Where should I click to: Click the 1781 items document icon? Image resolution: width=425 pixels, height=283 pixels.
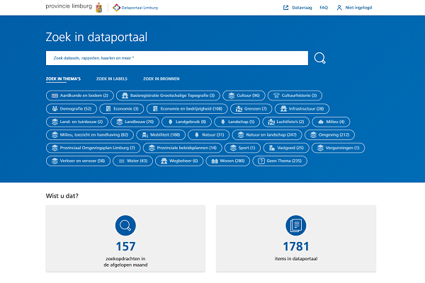tap(295, 226)
